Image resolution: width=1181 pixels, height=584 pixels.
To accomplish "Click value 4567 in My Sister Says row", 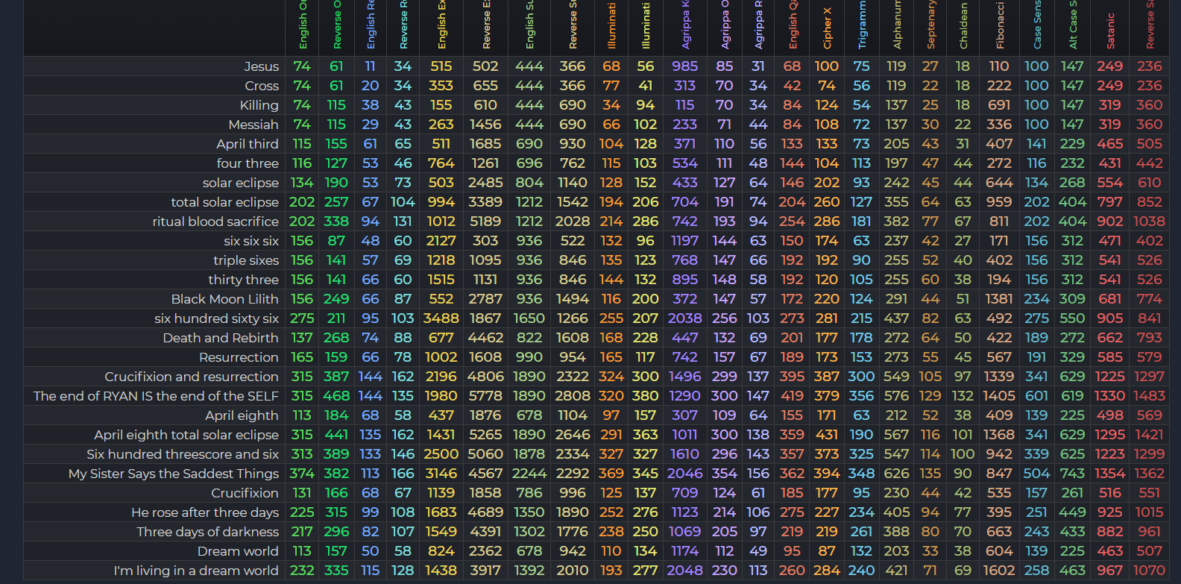I will [x=485, y=474].
